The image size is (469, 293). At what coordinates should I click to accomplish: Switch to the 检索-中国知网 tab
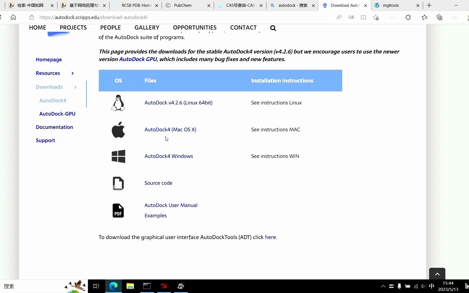tap(31, 5)
